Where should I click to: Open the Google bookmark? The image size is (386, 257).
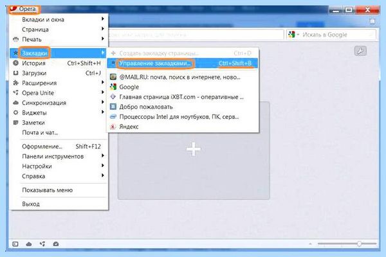tap(183, 87)
